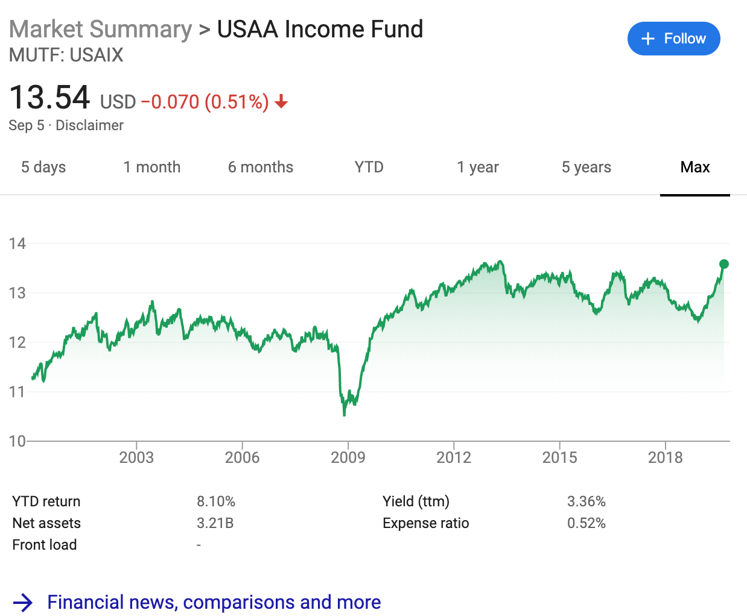The width and height of the screenshot is (747, 616).
Task: Open the 5 years chart range
Action: tap(586, 167)
